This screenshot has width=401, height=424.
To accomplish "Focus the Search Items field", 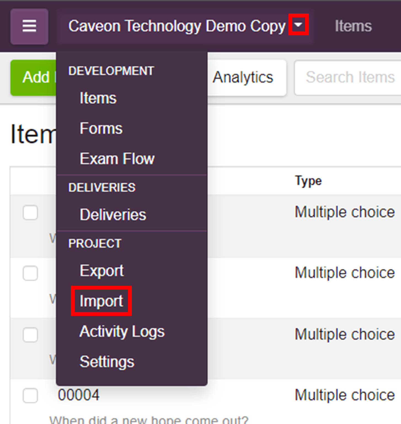I will 347,78.
